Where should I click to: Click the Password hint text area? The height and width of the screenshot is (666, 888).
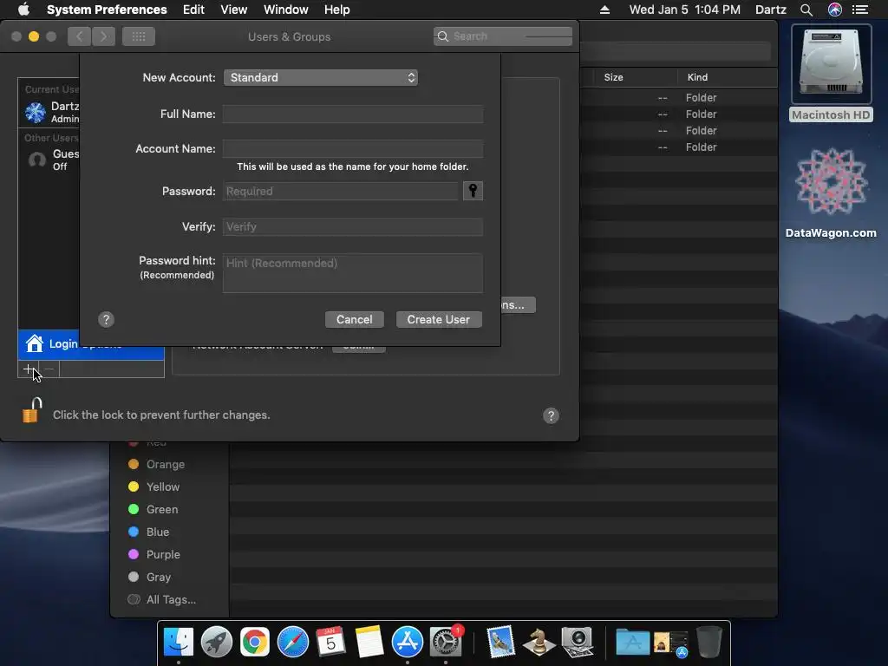352,273
